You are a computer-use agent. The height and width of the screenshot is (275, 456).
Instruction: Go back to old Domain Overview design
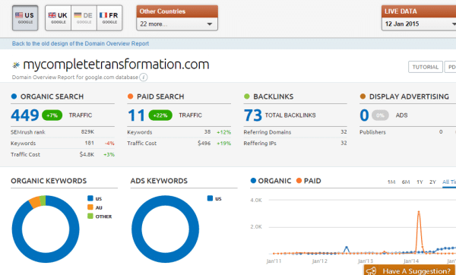tap(81, 43)
